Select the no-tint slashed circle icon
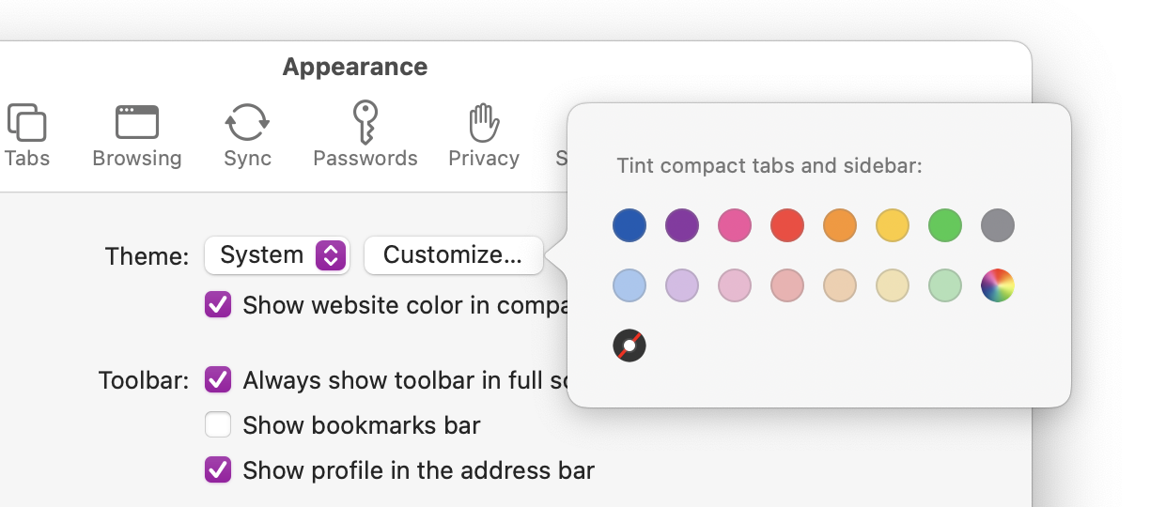Image resolution: width=1150 pixels, height=507 pixels. [629, 346]
